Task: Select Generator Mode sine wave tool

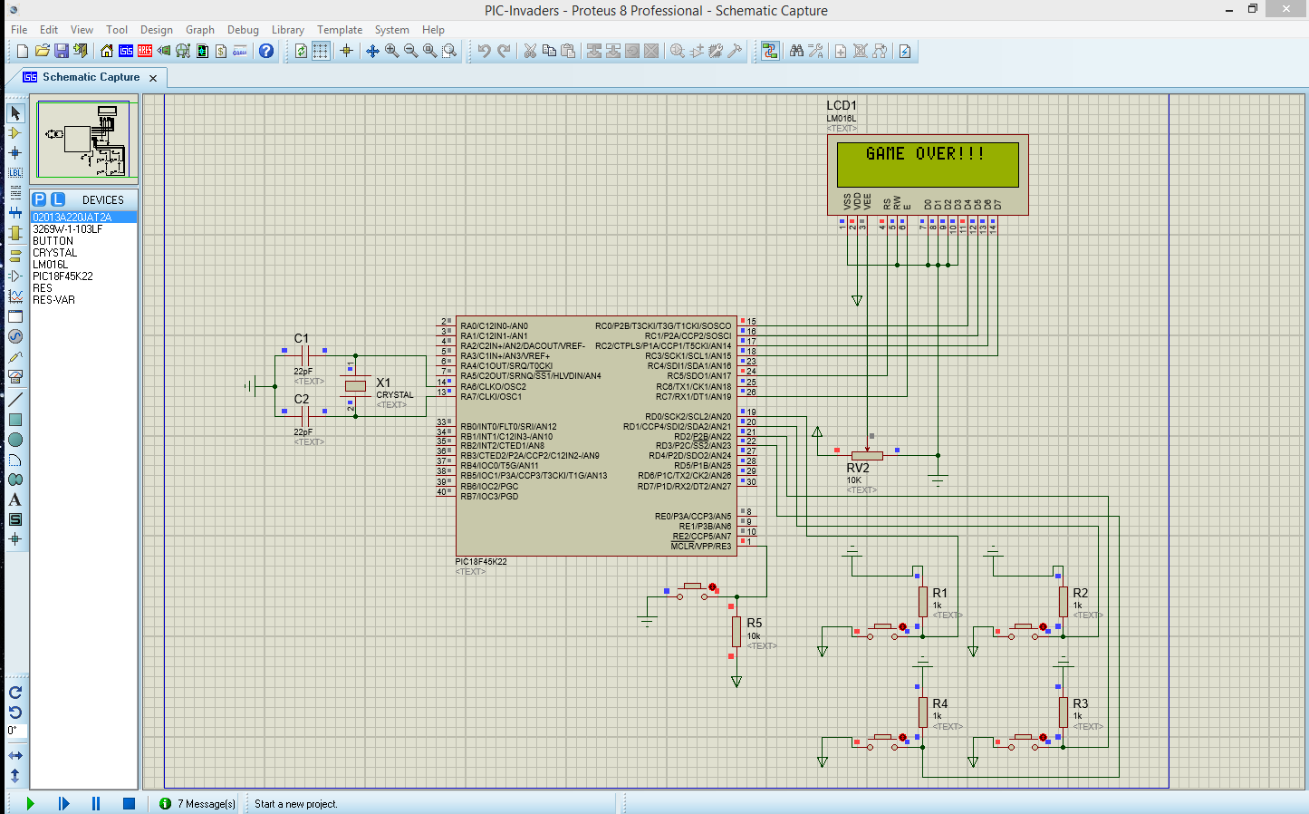Action: [x=15, y=336]
